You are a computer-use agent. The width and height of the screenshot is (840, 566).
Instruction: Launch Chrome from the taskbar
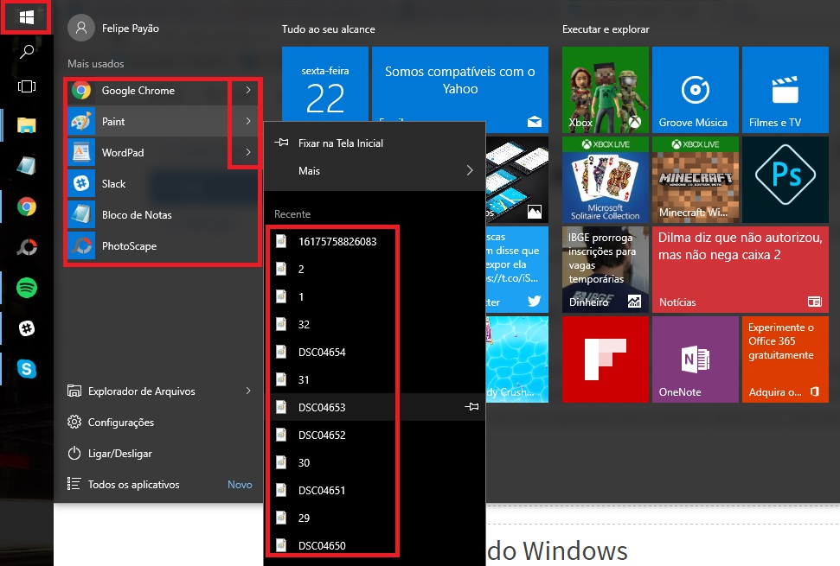26,207
